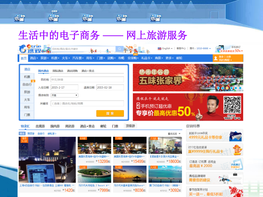Click the orange 搜索 button

pos(110,114)
